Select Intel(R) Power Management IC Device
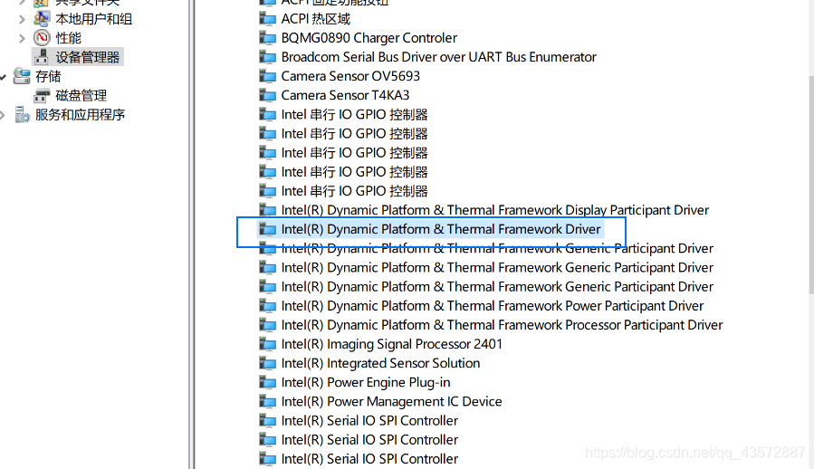Screen dimensions: 814x469 pos(391,402)
